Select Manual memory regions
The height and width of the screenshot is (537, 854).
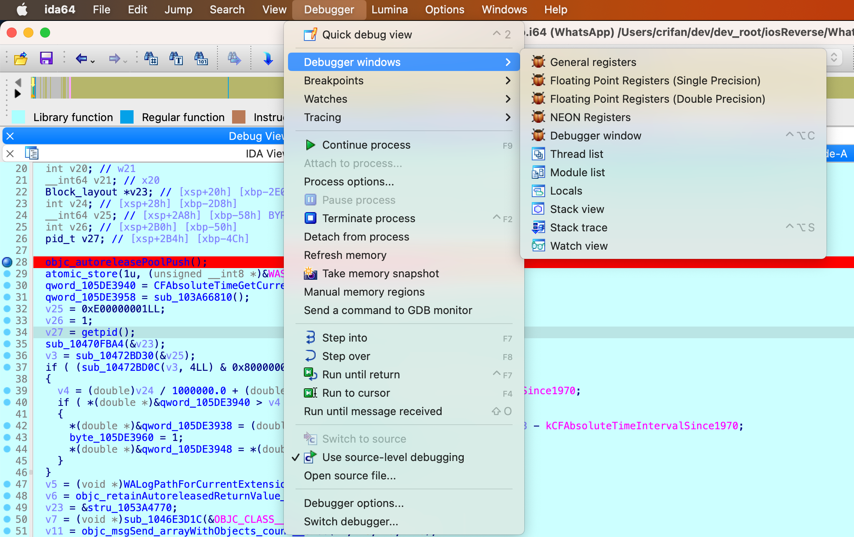[x=404, y=292]
